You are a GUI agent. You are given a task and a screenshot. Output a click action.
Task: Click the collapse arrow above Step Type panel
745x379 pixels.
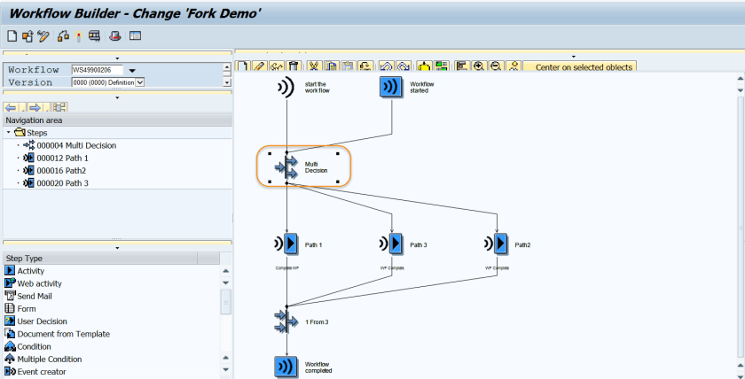coord(117,248)
